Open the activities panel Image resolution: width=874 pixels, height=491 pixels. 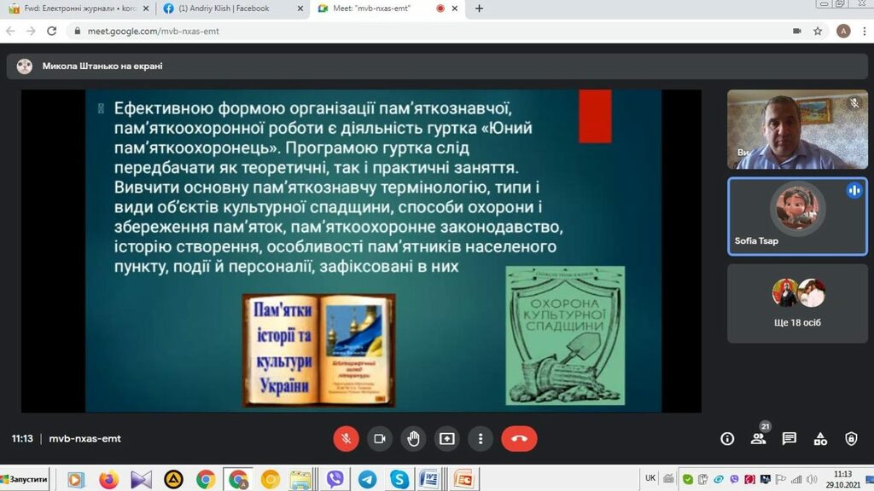(x=820, y=439)
